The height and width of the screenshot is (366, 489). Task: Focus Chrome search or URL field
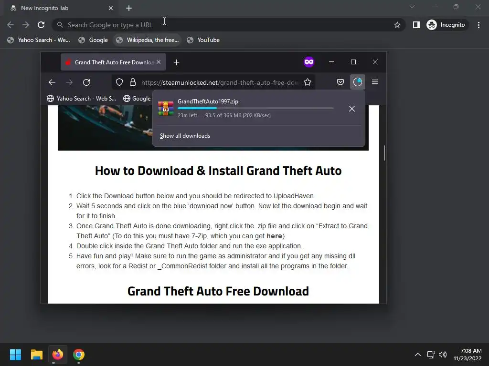pyautogui.click(x=228, y=25)
